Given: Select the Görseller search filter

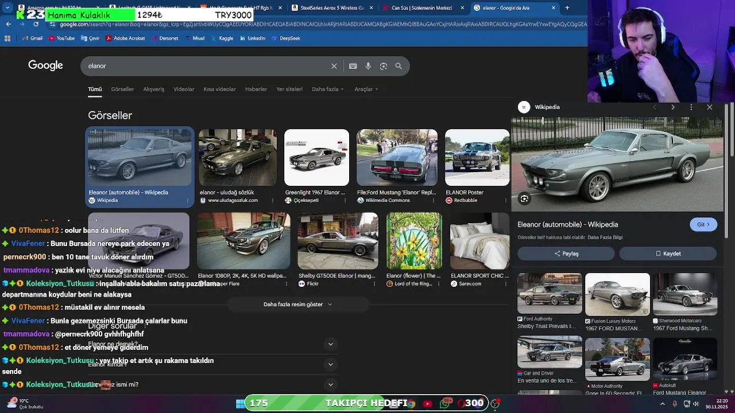Looking at the screenshot, I should [x=122, y=89].
